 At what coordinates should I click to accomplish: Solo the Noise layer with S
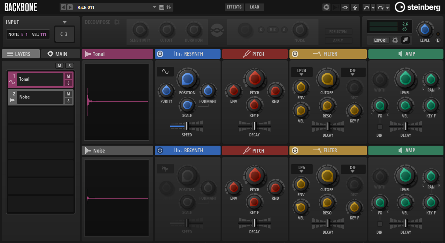pyautogui.click(x=68, y=101)
